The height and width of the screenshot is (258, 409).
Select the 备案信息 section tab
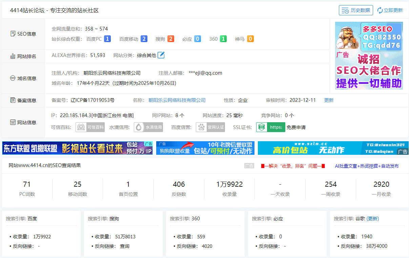[x=23, y=100]
